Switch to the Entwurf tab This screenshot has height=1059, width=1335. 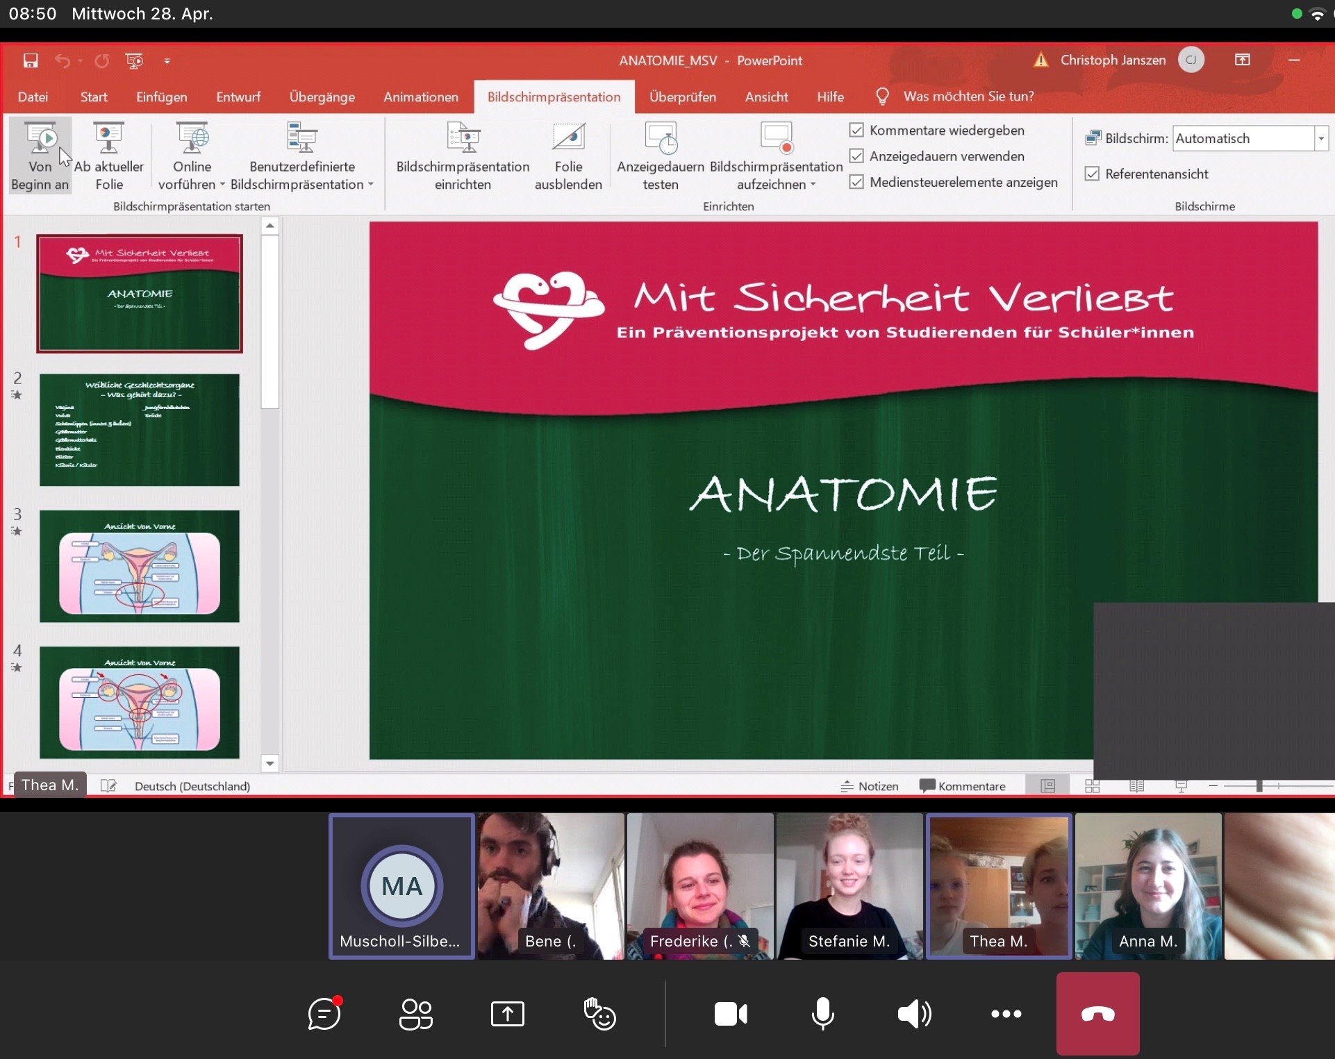(x=238, y=97)
